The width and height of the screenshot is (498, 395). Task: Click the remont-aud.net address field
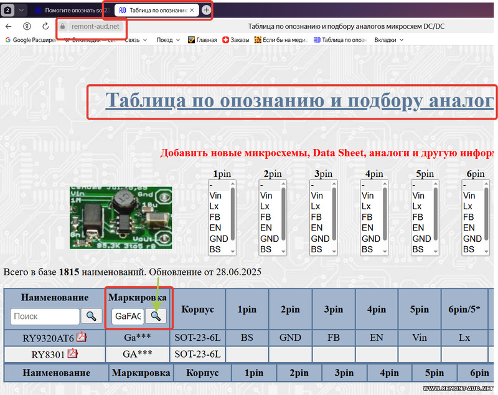95,26
